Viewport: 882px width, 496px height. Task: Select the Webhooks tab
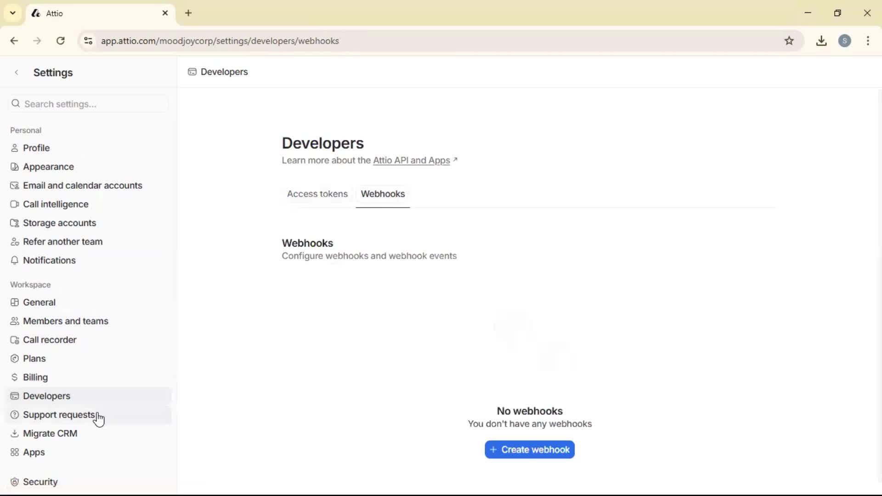click(384, 193)
